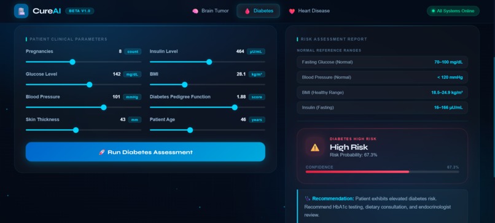Viewport: 495px width, 223px height.
Task: Click the 67.3% confidence percentage label
Action: coord(453,167)
